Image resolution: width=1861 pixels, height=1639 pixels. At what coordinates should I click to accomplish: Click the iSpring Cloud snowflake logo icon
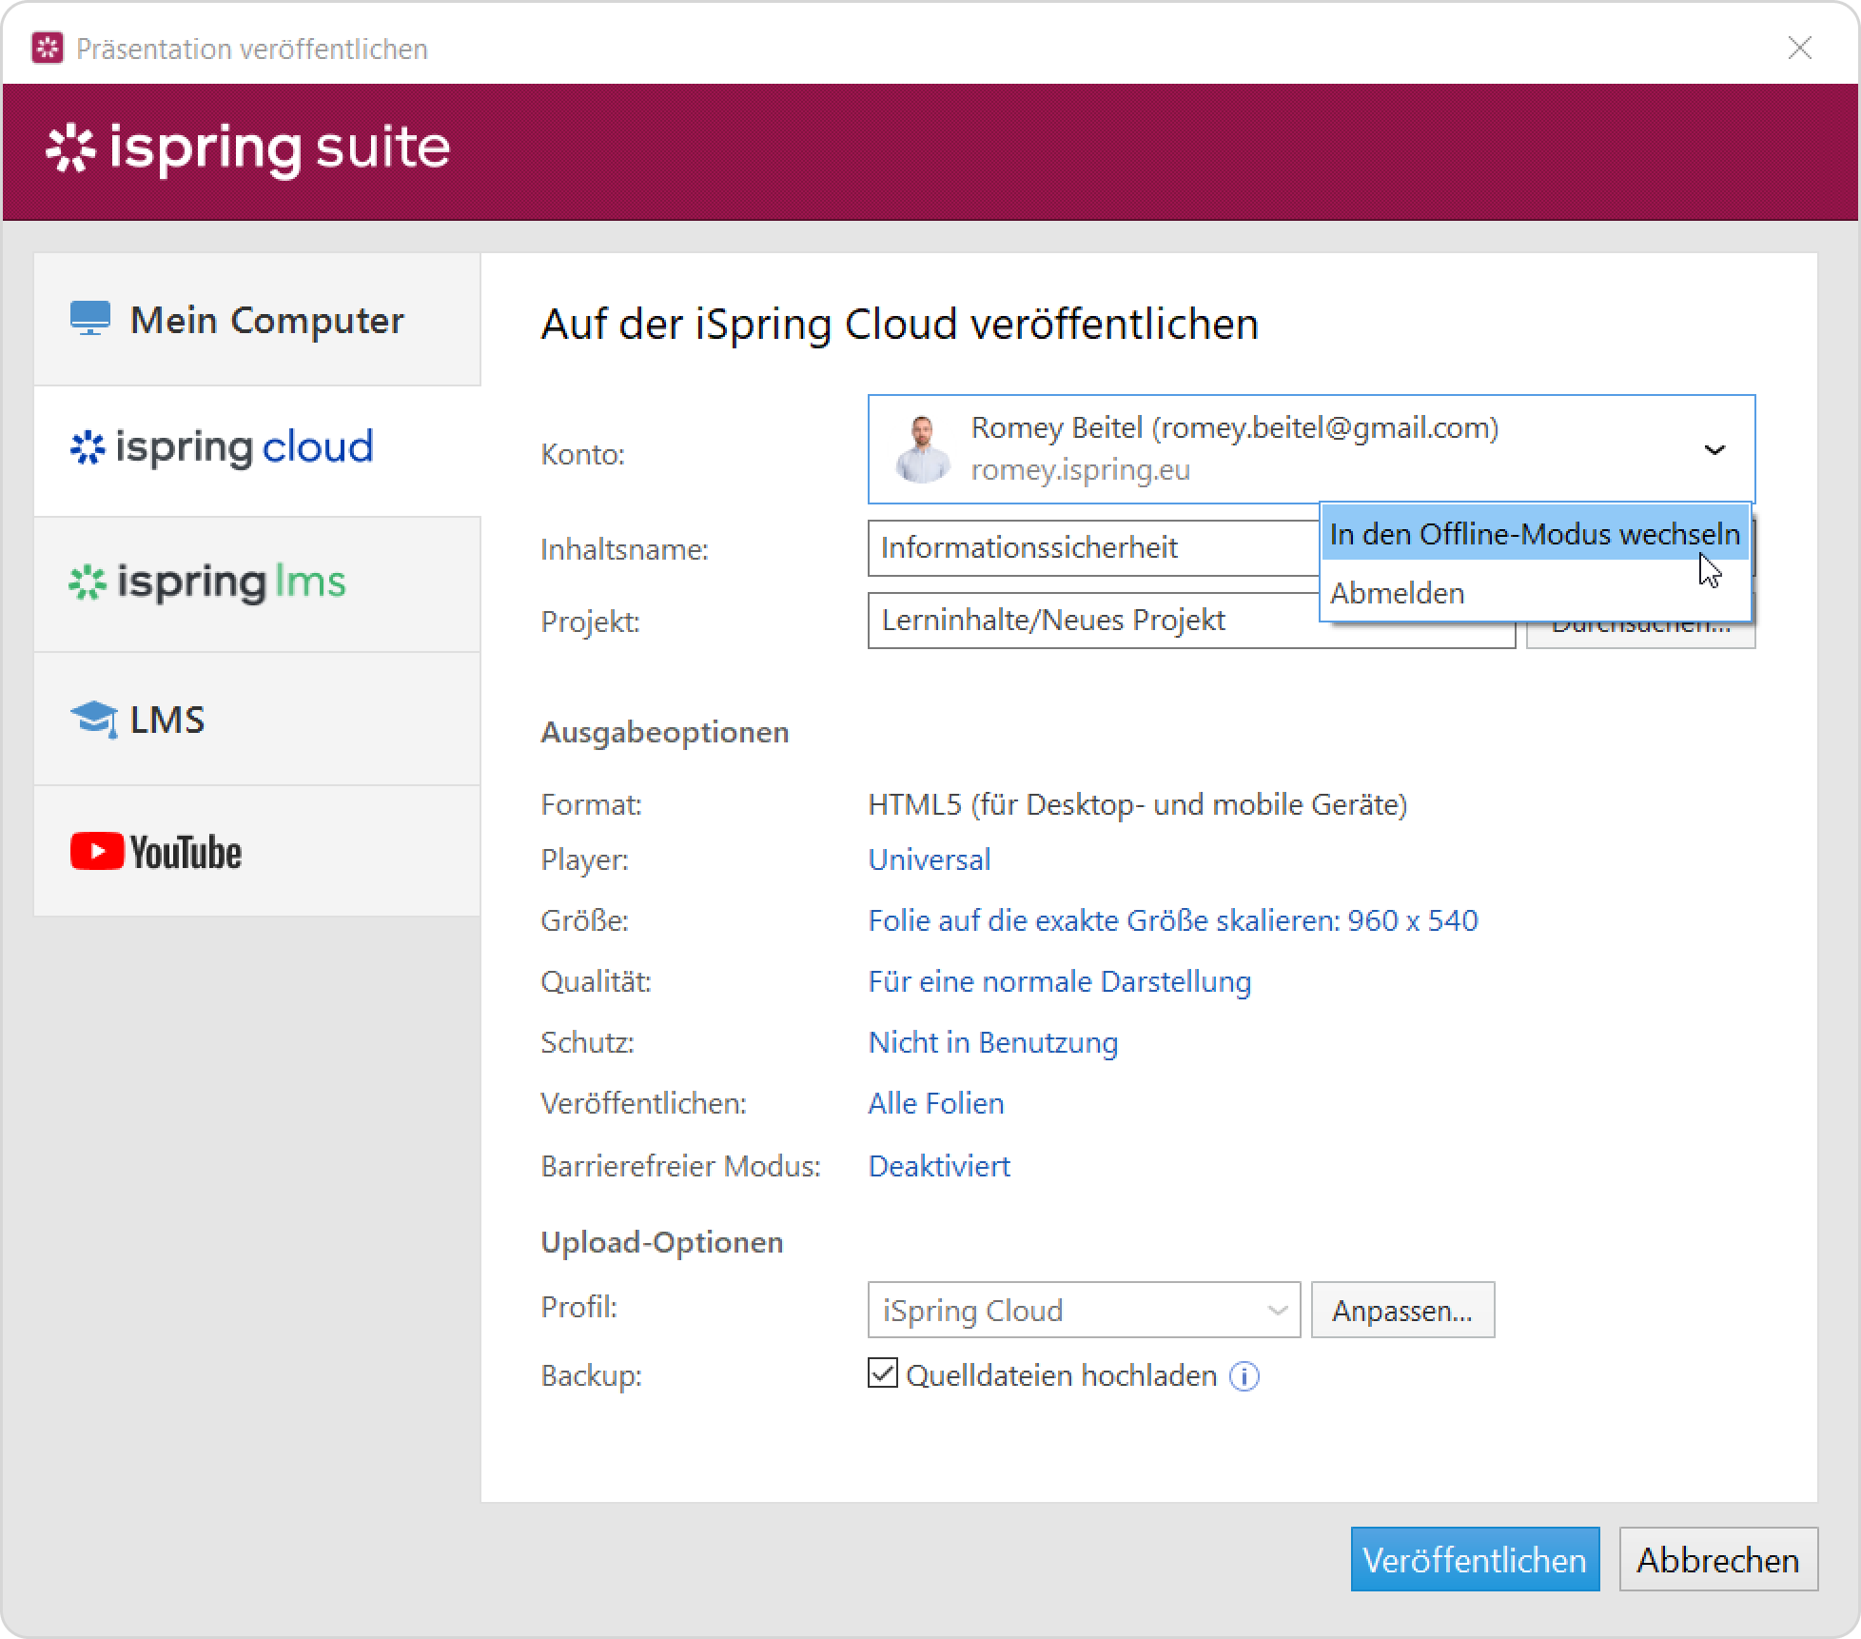coord(87,447)
